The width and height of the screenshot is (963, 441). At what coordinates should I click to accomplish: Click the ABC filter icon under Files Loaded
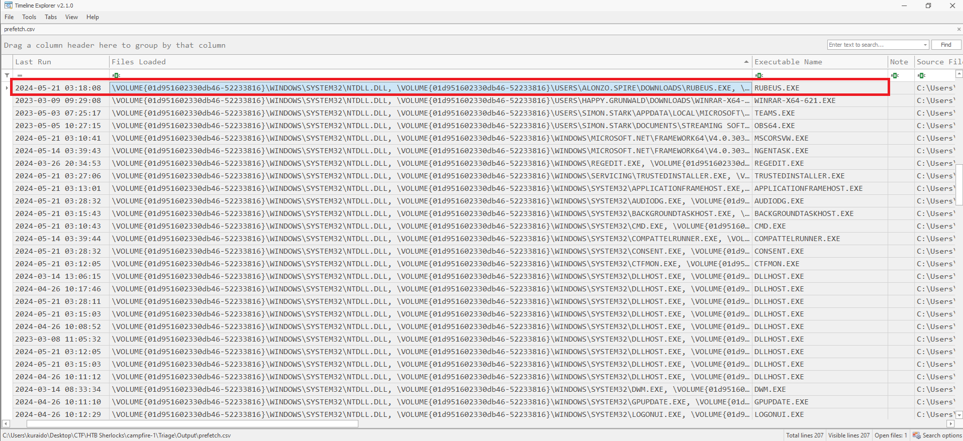pos(116,75)
